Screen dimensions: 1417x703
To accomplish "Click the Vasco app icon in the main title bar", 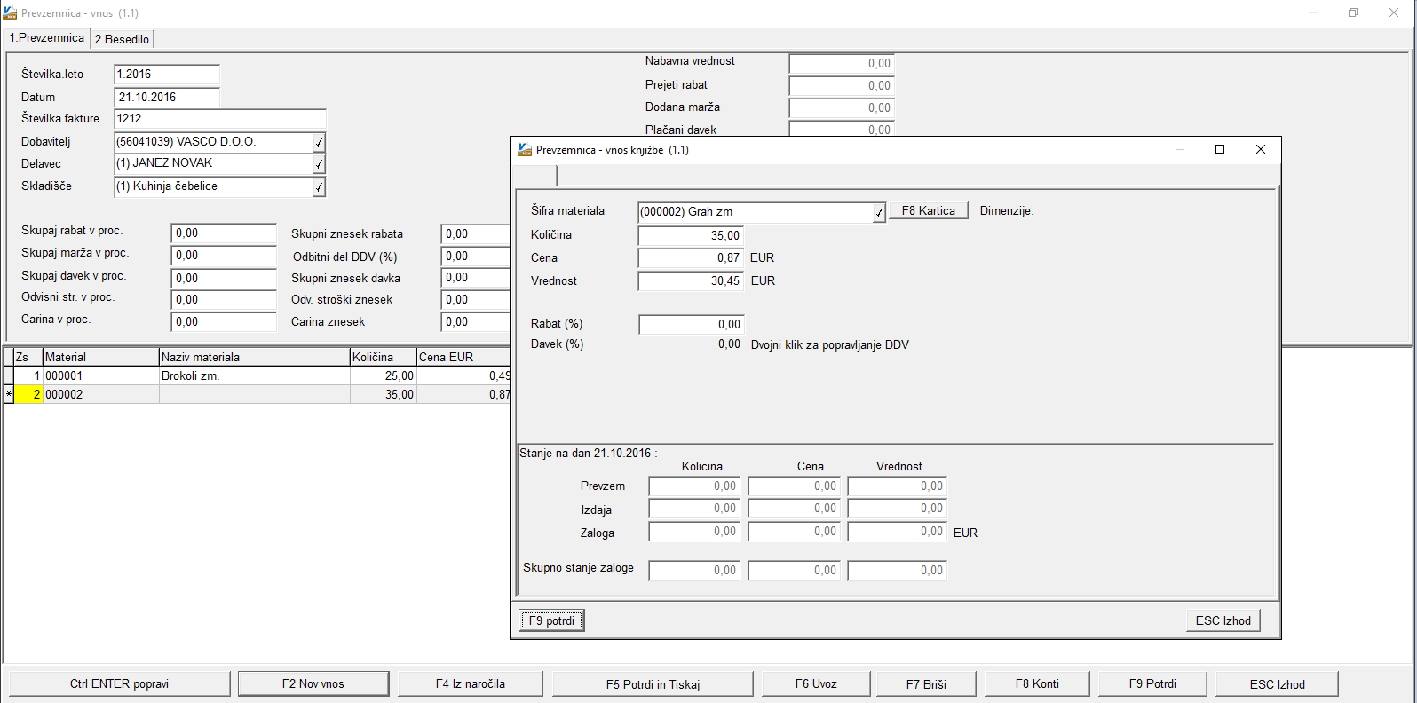I will point(10,13).
